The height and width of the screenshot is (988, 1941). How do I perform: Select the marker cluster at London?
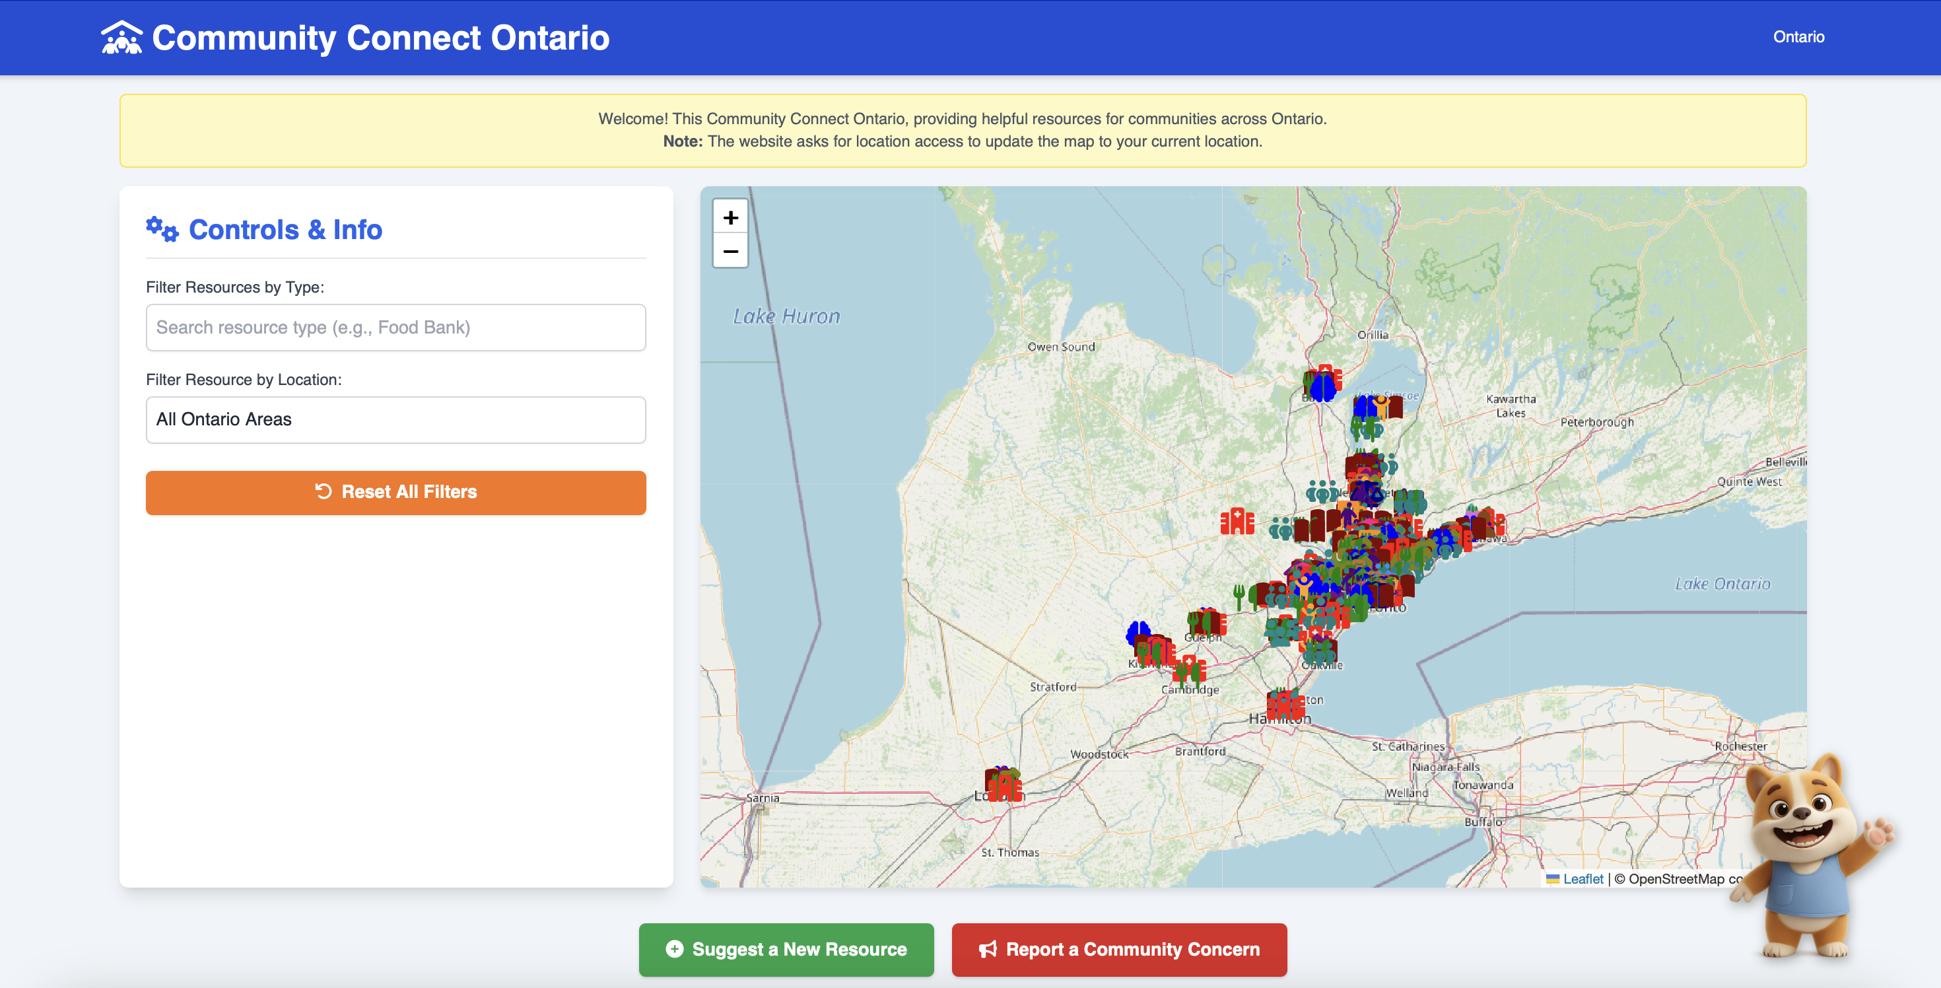tap(1003, 784)
